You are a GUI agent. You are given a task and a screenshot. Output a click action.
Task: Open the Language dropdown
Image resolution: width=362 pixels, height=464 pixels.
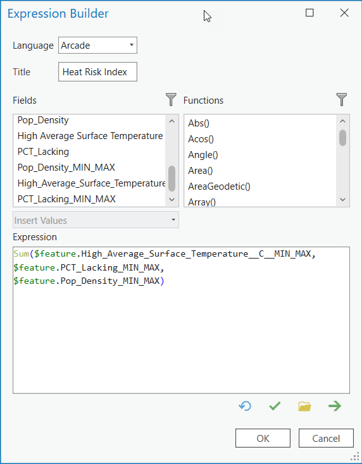tap(97, 46)
